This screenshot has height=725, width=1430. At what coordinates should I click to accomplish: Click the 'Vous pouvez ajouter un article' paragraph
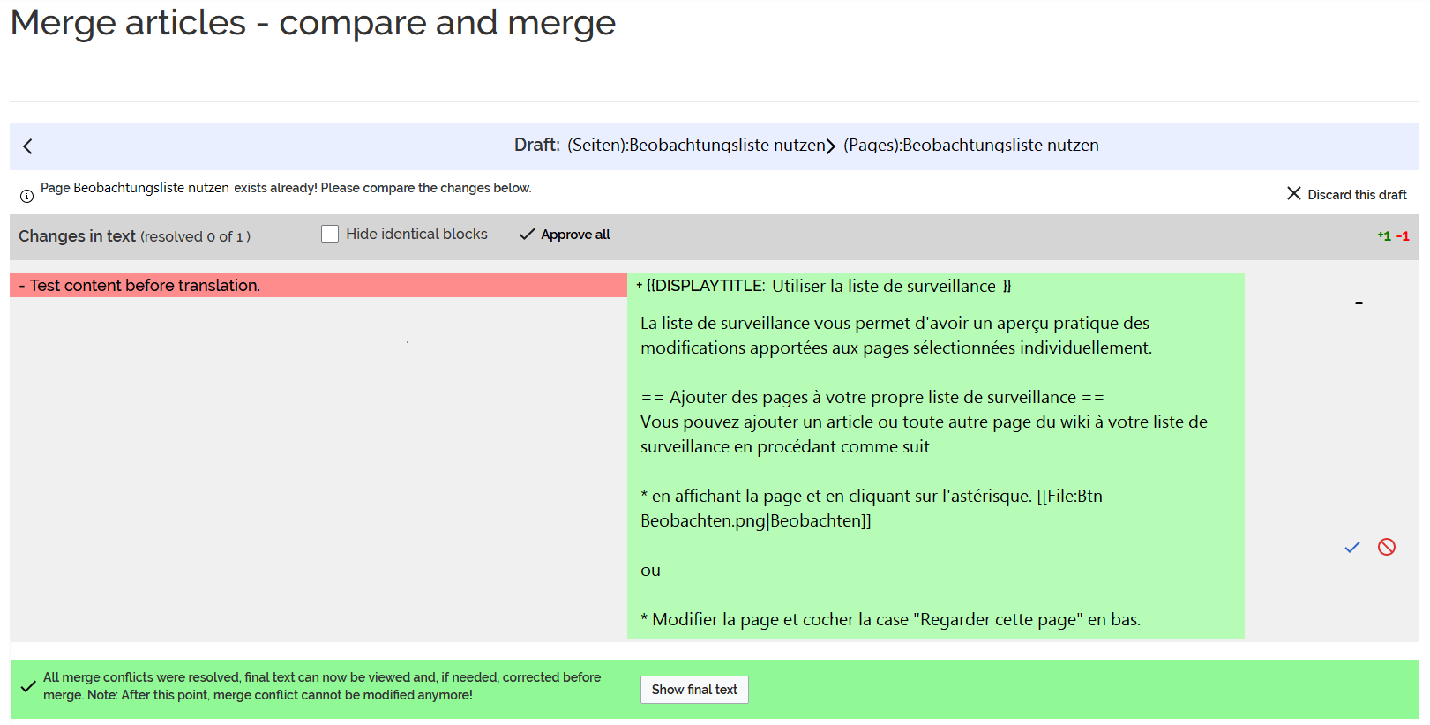(x=924, y=435)
